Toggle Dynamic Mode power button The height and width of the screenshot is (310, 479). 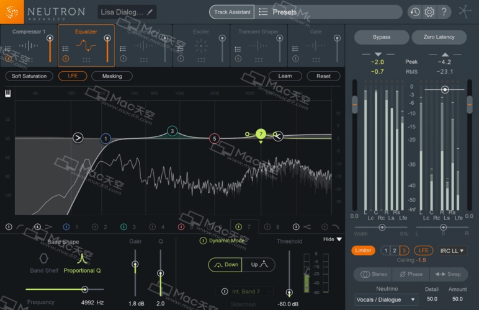coord(203,241)
